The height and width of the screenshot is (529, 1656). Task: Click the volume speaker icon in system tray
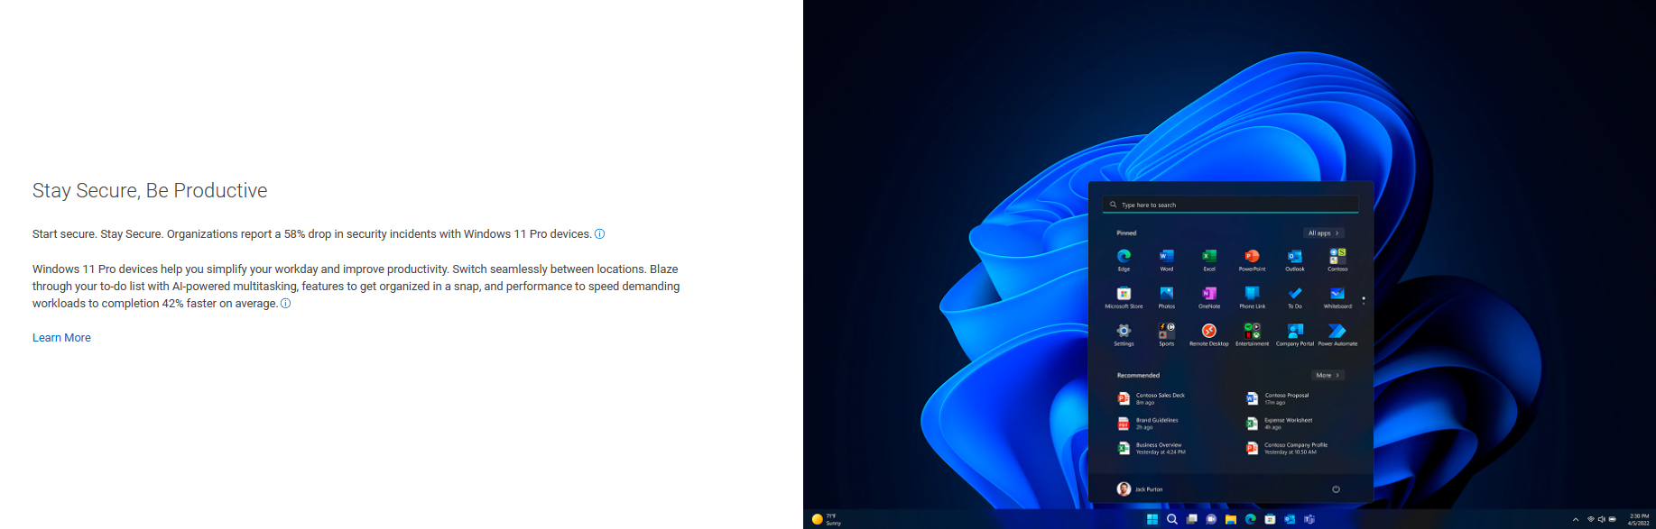tap(1602, 519)
